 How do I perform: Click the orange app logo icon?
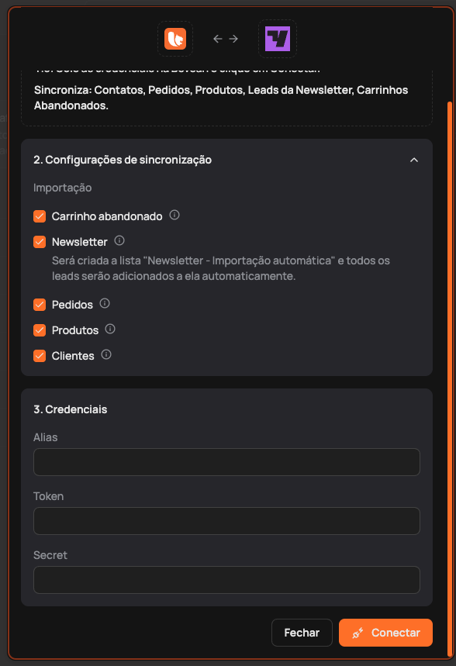click(x=175, y=39)
